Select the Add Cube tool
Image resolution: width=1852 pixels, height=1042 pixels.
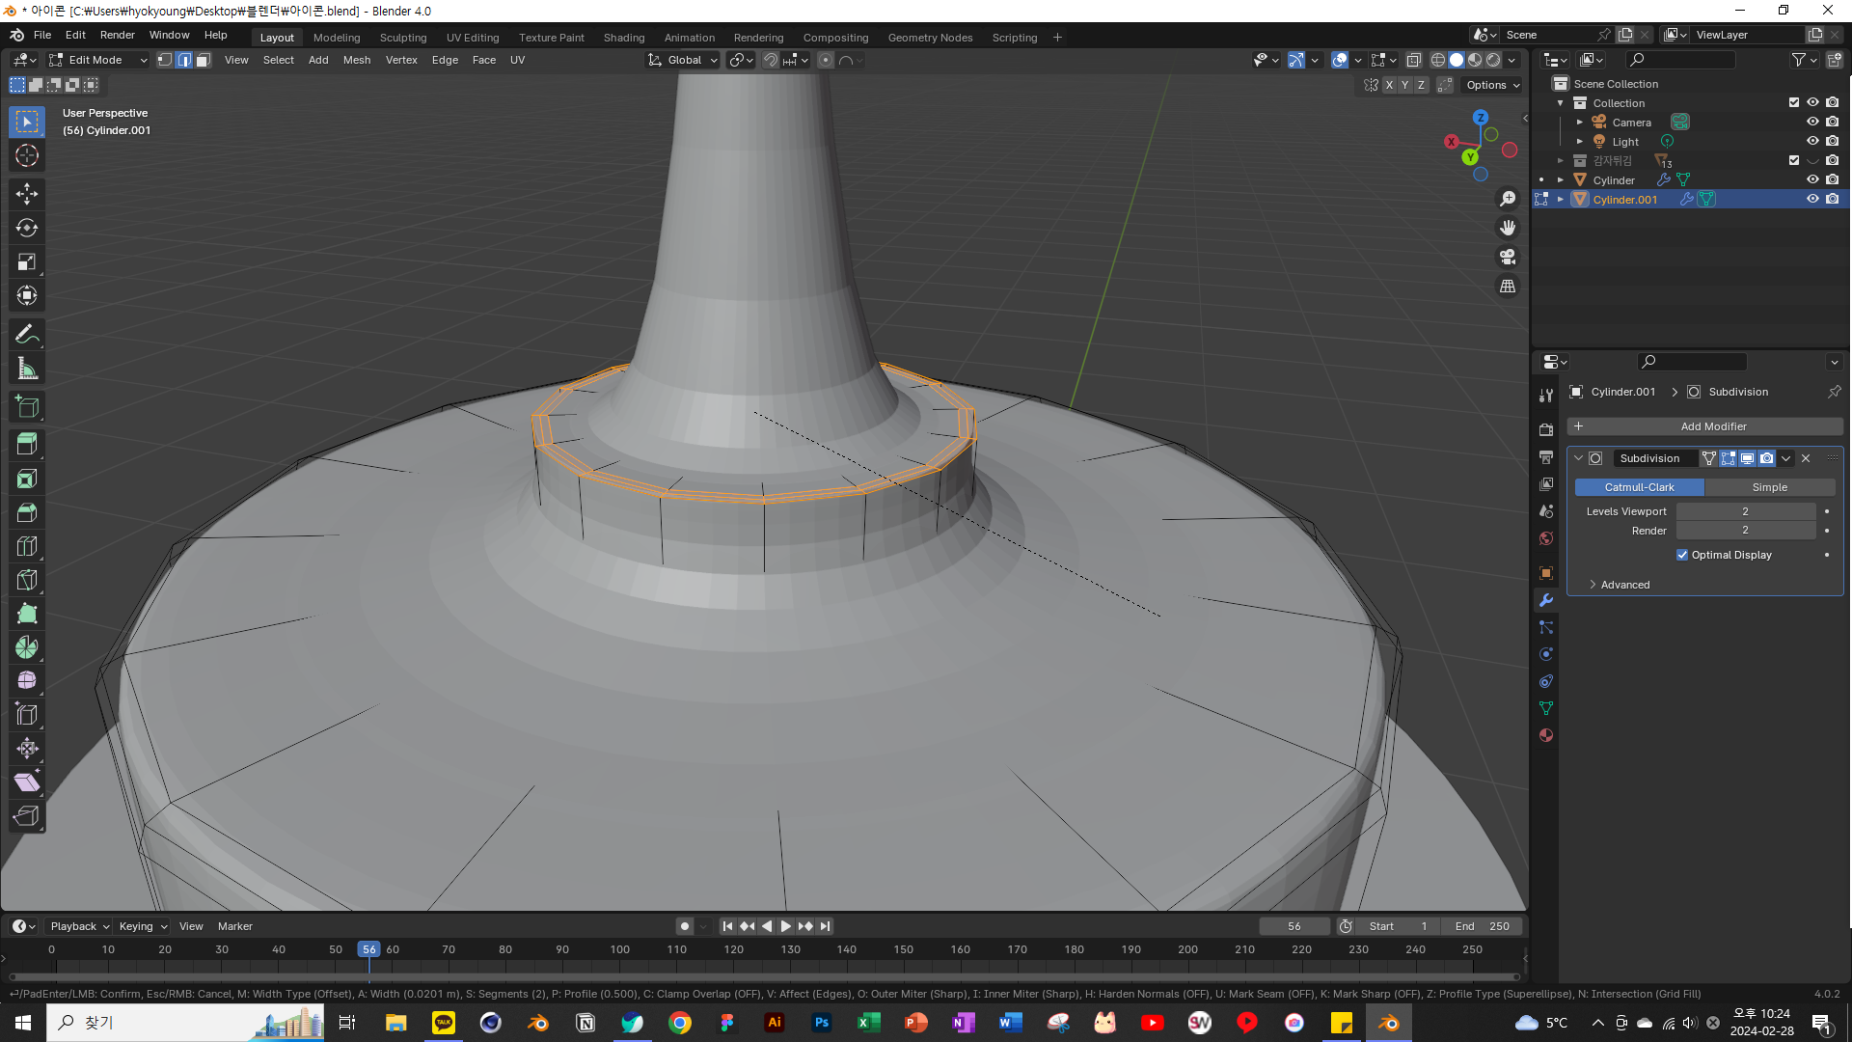tap(27, 407)
